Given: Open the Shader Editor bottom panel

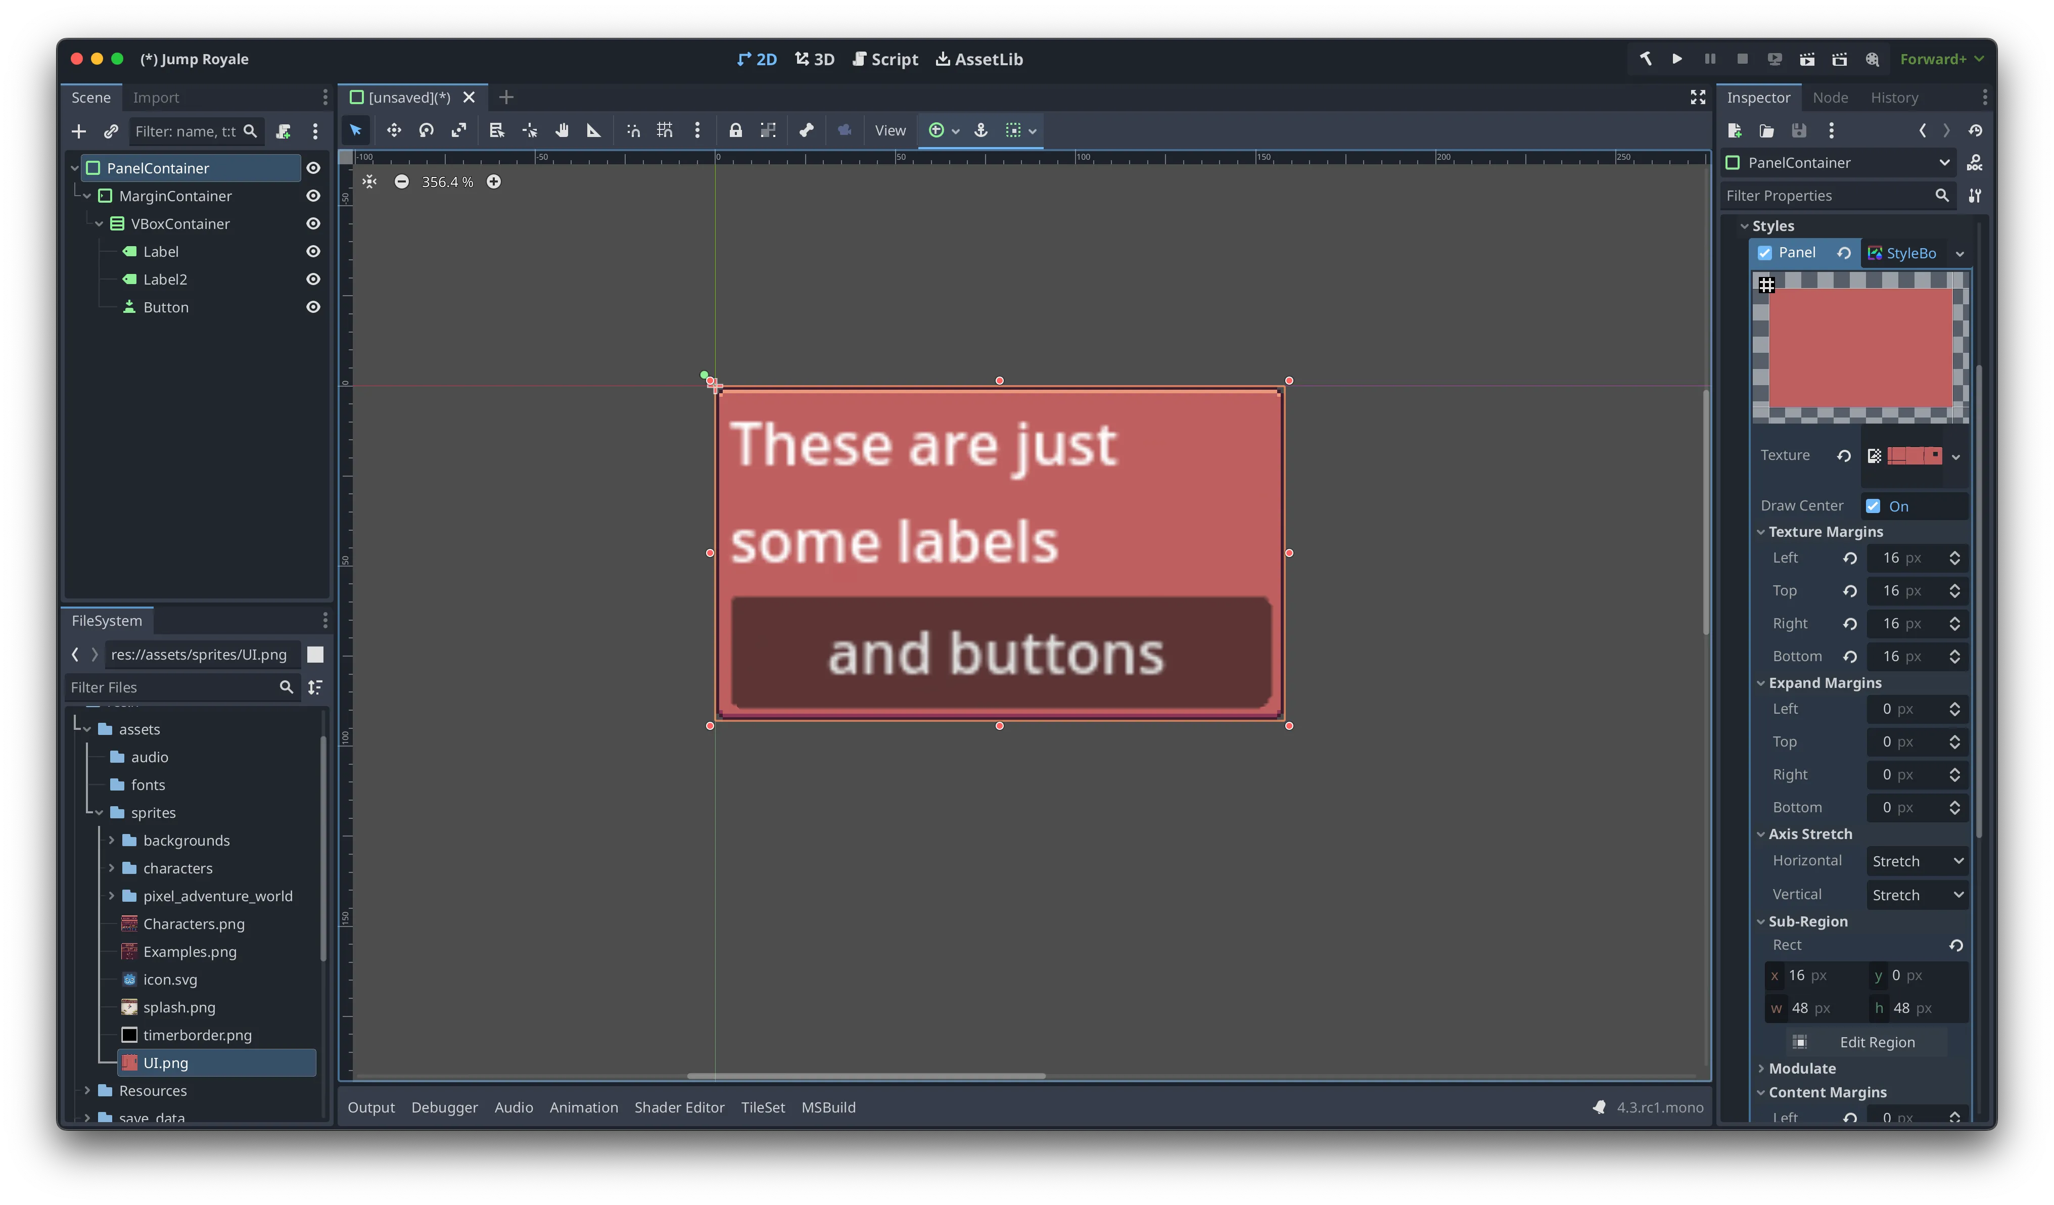Looking at the screenshot, I should coord(679,1107).
